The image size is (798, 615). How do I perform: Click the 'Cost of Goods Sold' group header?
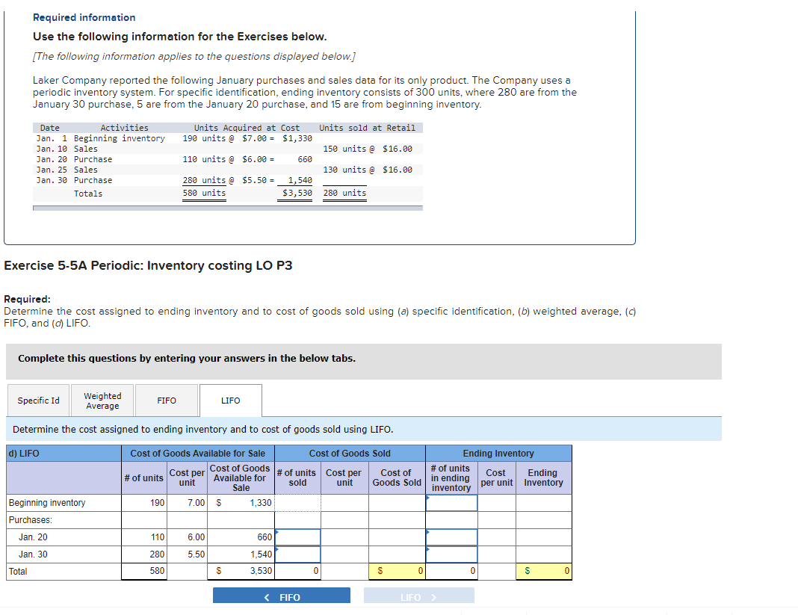click(350, 453)
